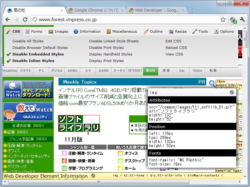Open the Images dropdown menu
The image size is (250, 187).
point(58,31)
